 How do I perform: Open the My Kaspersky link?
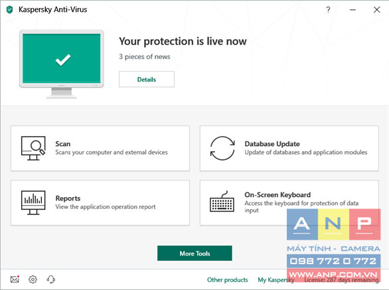276,280
